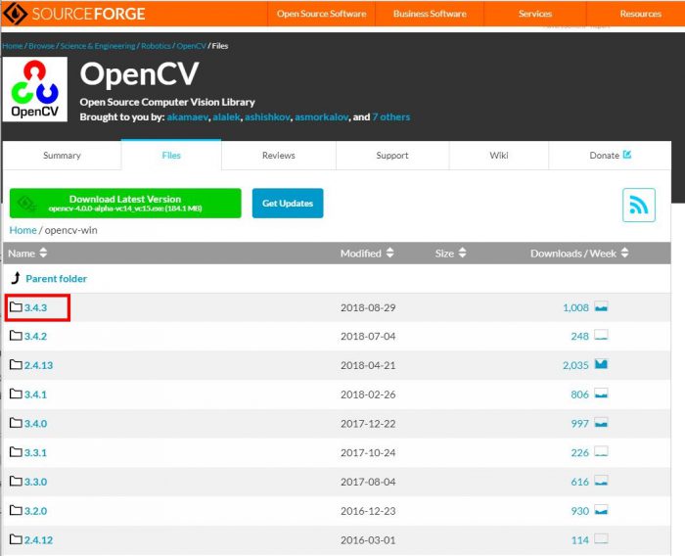685x556 pixels.
Task: Click the folder icon for 3.4.0
Action: pos(16,423)
